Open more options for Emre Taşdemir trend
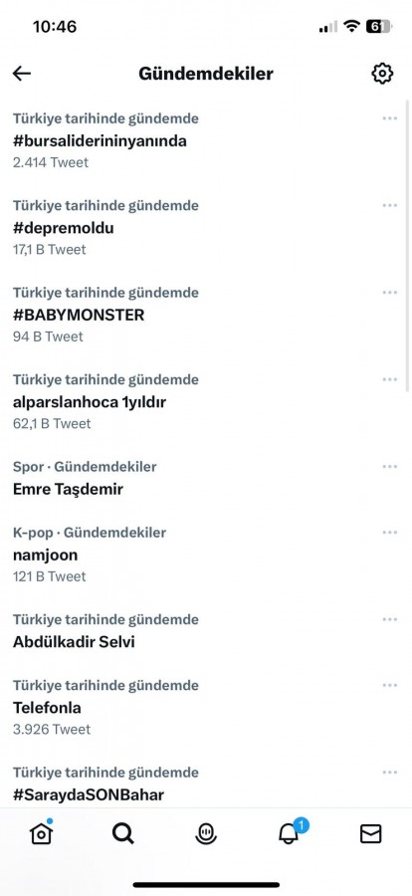The width and height of the screenshot is (412, 896). click(x=390, y=466)
